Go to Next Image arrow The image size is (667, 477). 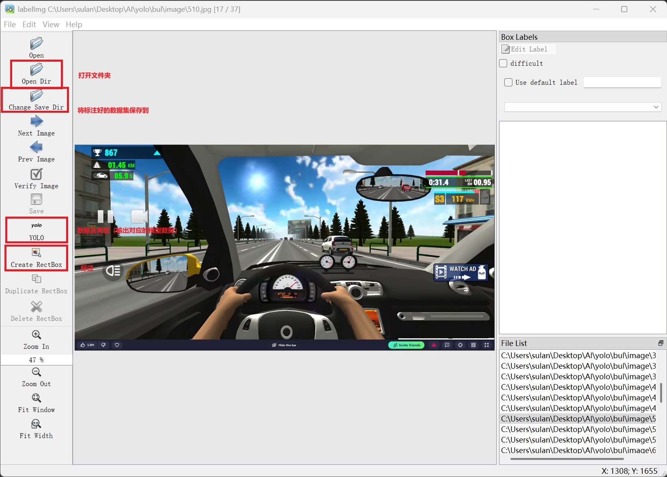(36, 121)
